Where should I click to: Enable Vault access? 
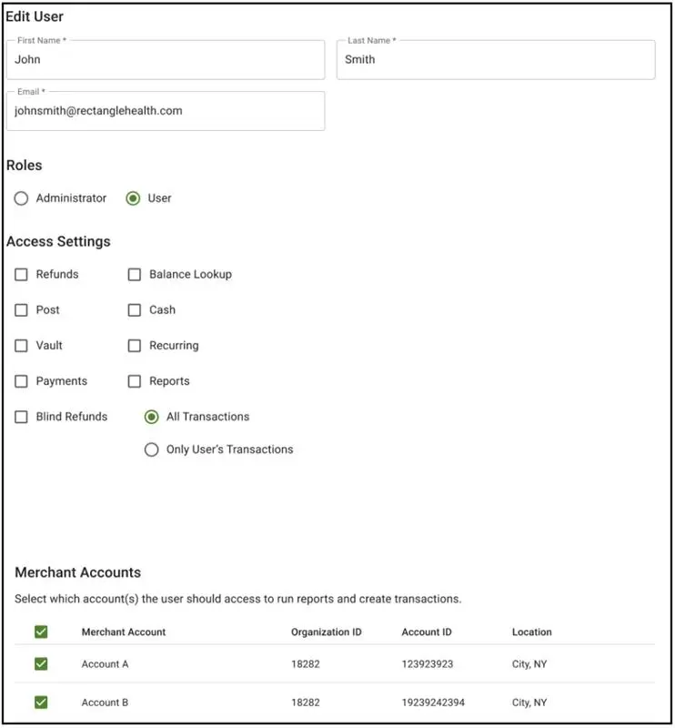point(21,345)
